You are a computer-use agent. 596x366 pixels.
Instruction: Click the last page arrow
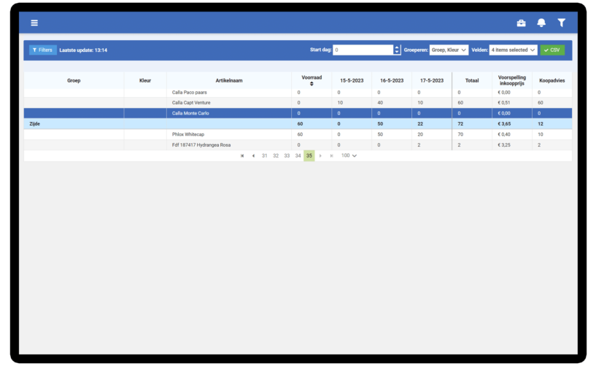(331, 156)
